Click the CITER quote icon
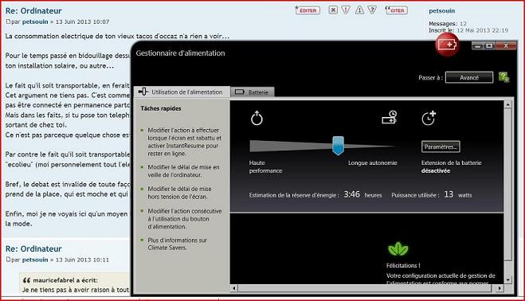Viewport: 525px width, 301px height. [x=396, y=10]
